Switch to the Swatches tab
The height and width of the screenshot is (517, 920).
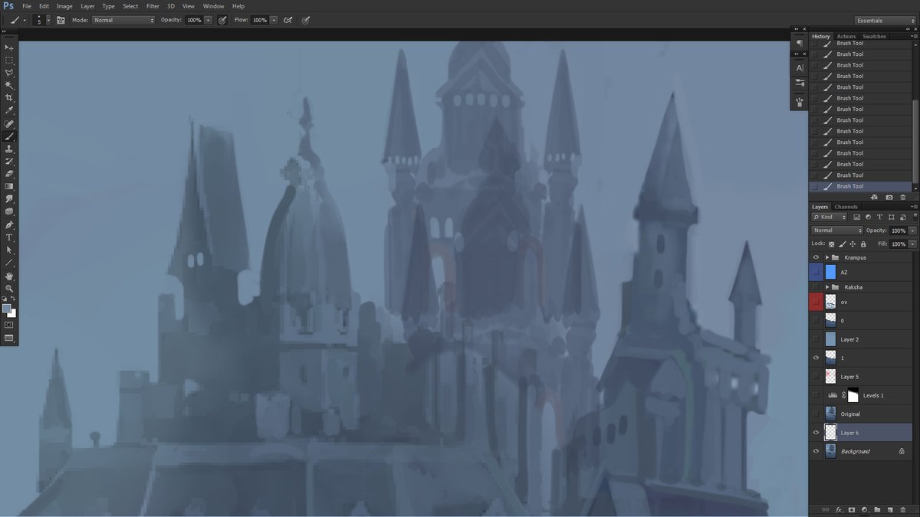pos(874,36)
